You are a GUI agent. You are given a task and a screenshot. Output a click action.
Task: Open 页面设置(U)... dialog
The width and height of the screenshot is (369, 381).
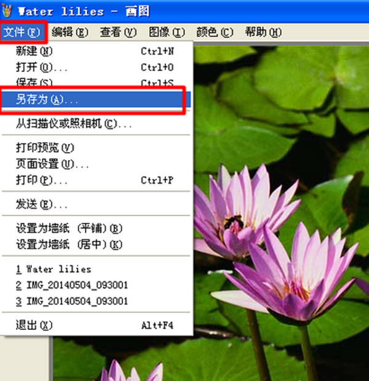(96, 164)
